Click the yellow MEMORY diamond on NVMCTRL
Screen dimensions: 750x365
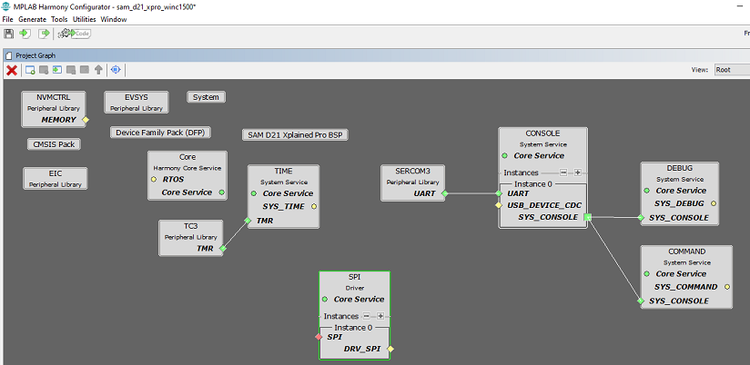click(86, 120)
